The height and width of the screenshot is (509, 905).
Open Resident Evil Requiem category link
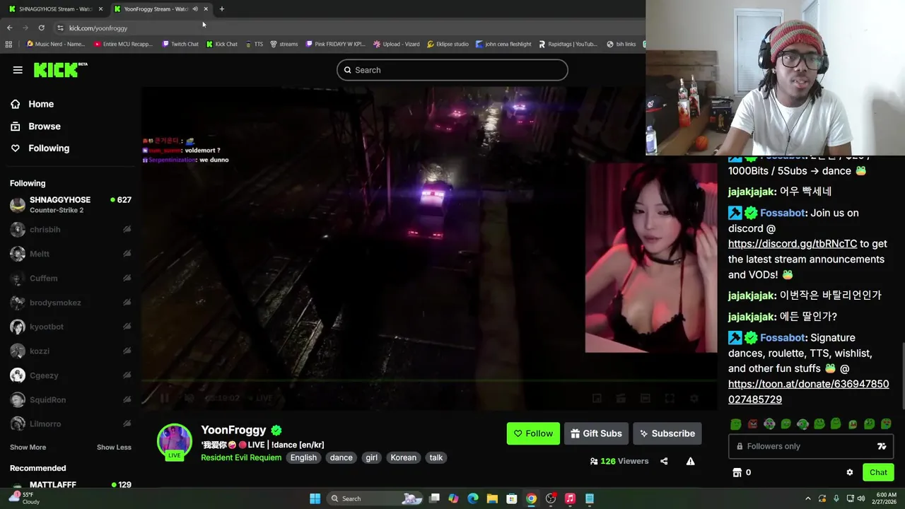241,457
